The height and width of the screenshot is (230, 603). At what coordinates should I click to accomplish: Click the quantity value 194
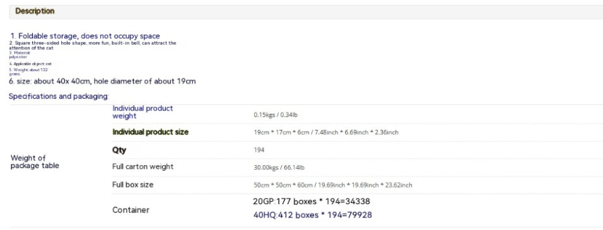pos(259,150)
